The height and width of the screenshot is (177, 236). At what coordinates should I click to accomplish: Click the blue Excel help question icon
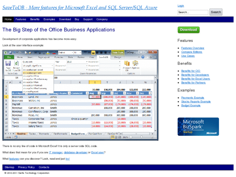tap(143, 57)
